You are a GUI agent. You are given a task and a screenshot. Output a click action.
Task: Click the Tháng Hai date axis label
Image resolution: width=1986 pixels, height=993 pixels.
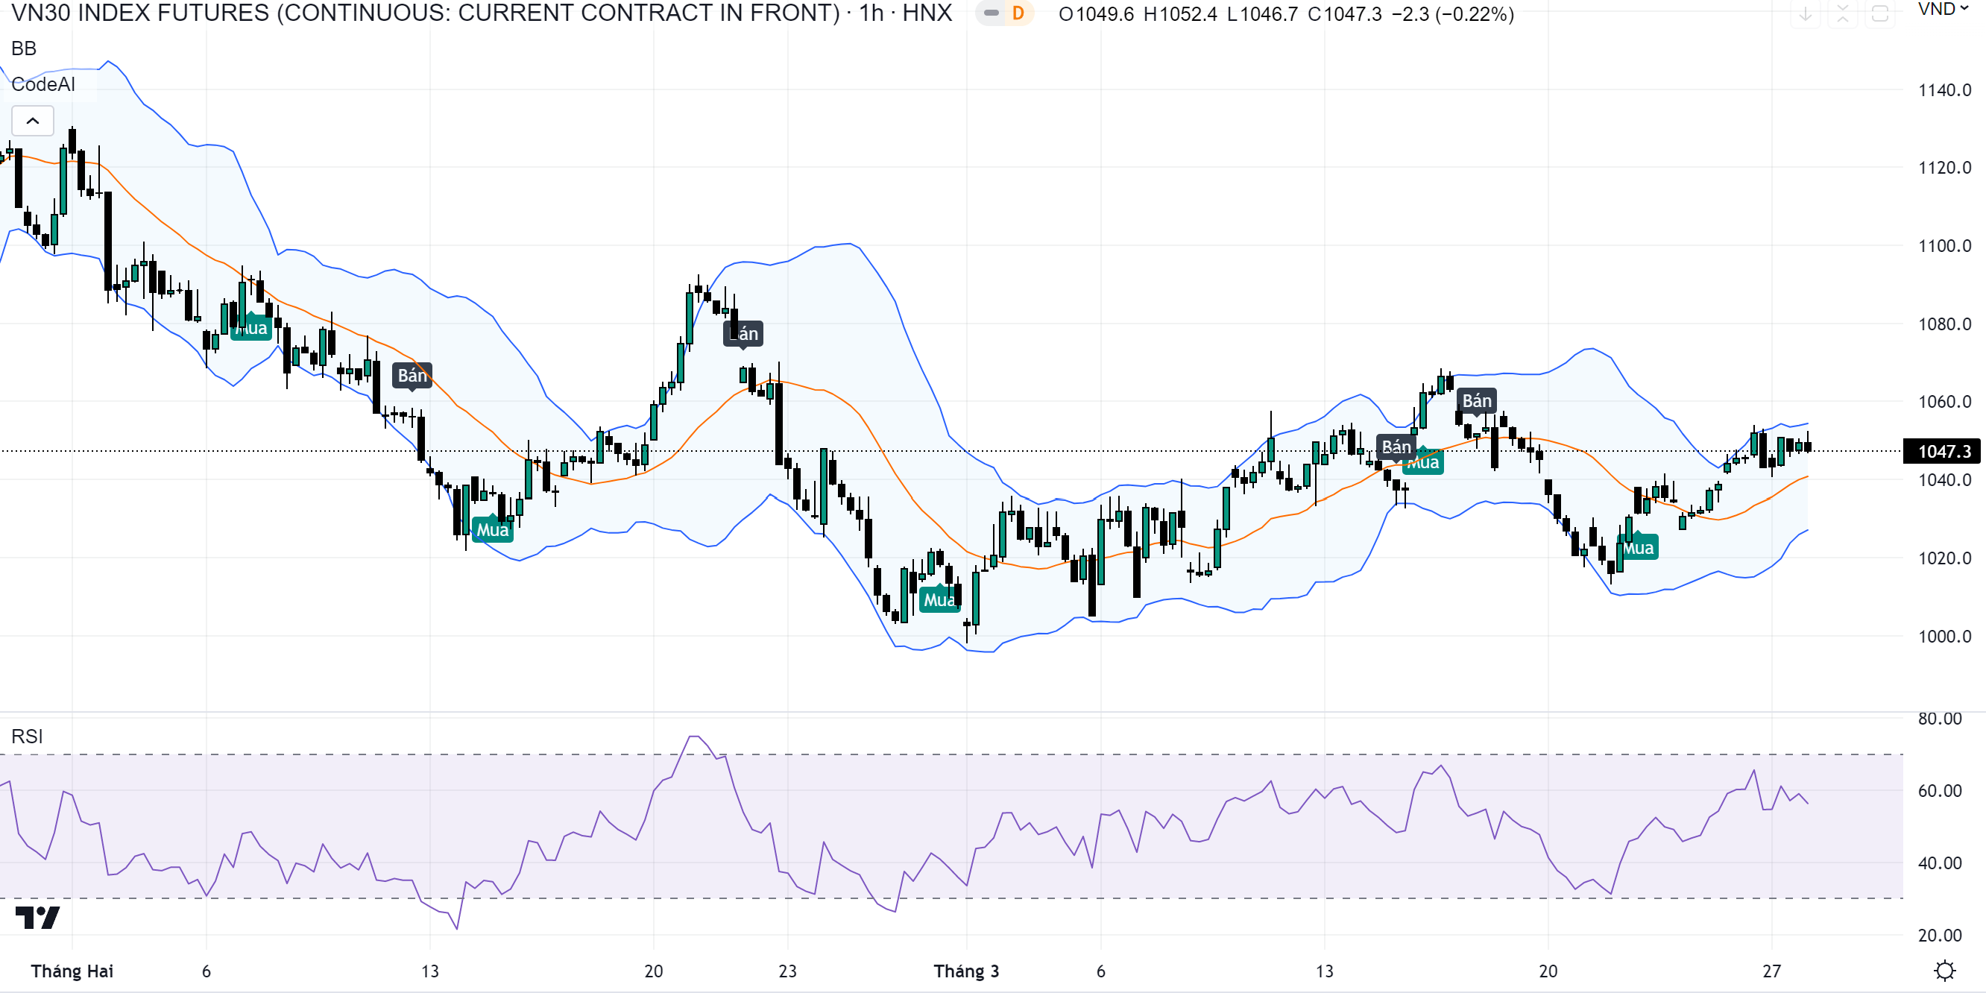tap(72, 971)
